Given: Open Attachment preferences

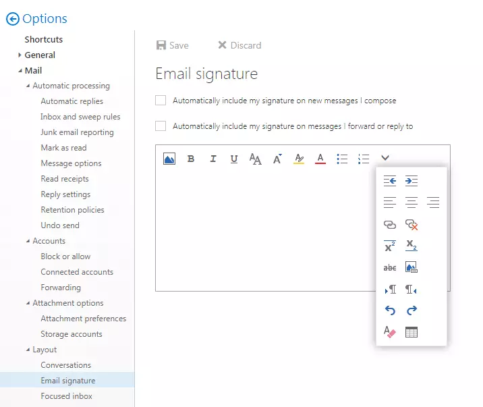Looking at the screenshot, I should tap(84, 319).
